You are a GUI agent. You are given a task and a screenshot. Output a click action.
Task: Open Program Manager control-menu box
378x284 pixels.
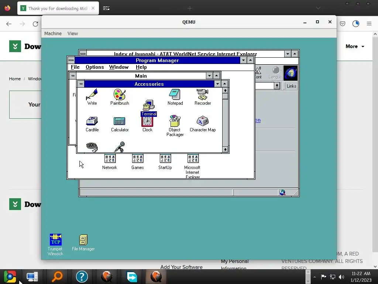tap(71, 60)
